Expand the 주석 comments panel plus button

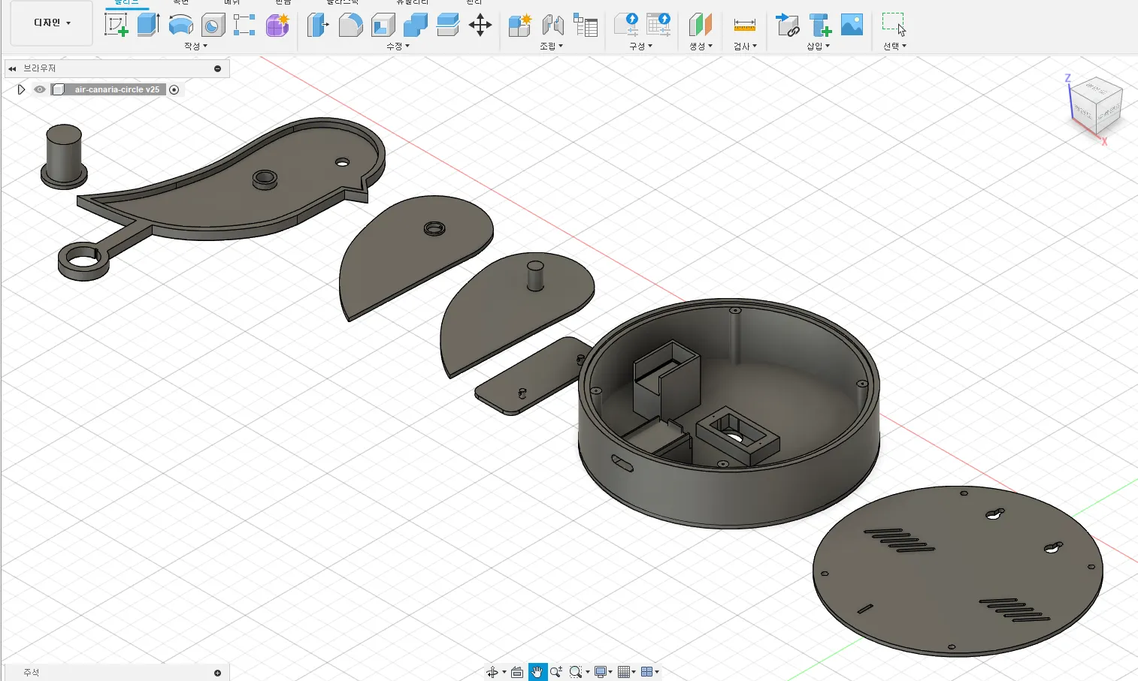coord(217,673)
